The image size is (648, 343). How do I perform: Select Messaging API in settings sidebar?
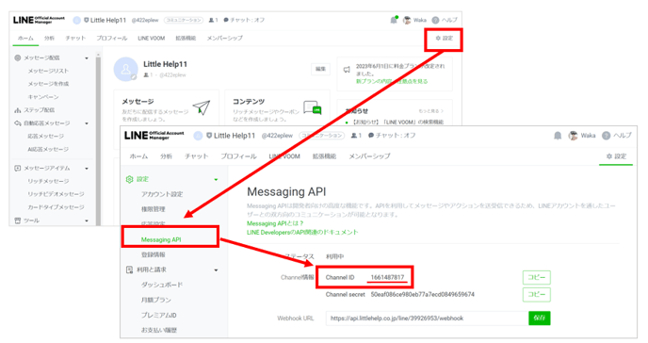(161, 239)
